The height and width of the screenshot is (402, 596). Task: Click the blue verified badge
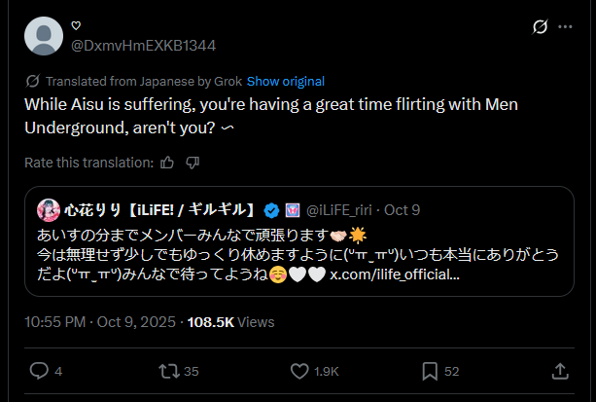273,209
